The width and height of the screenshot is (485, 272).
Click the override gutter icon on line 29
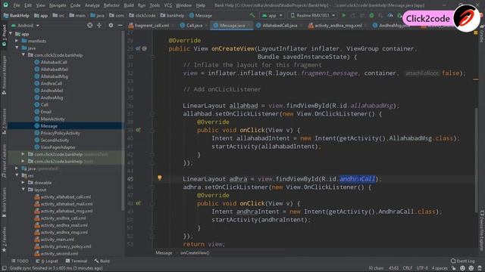tap(138, 48)
